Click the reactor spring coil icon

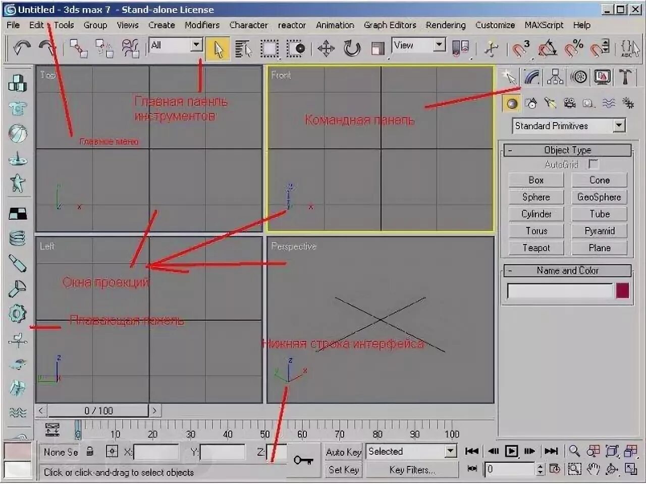click(18, 237)
